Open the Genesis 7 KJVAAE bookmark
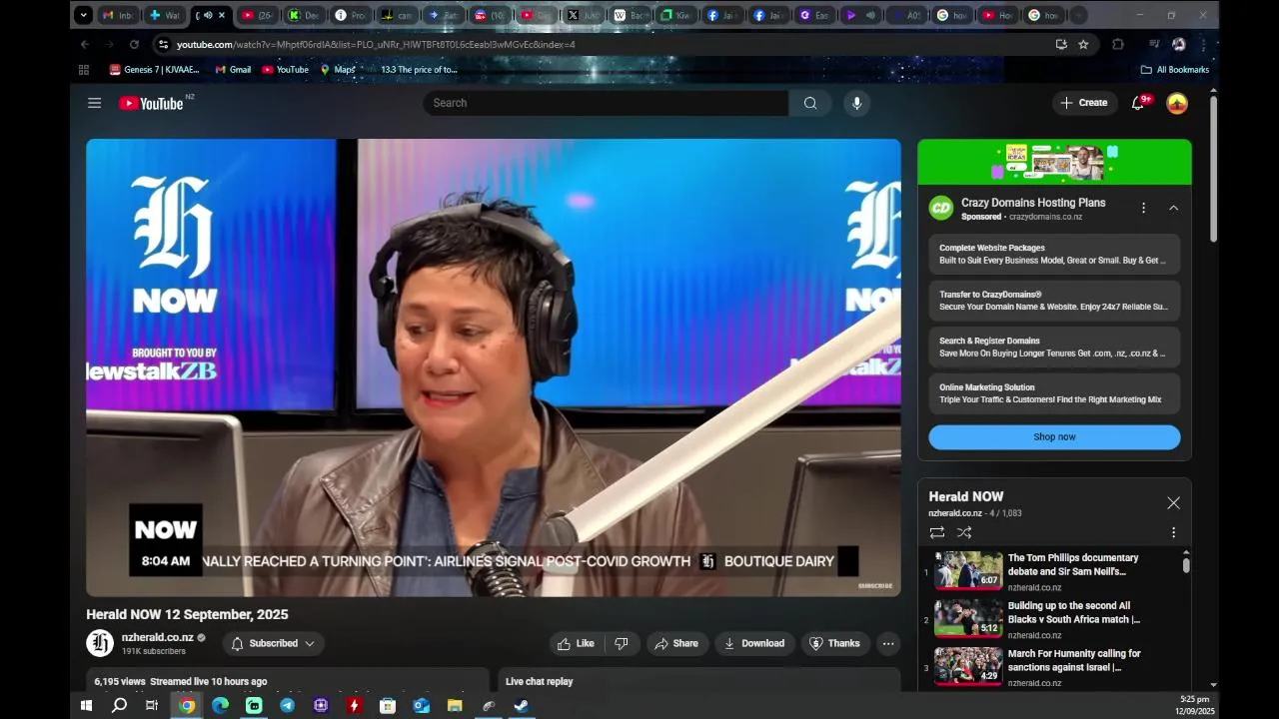This screenshot has height=719, width=1279. click(x=155, y=70)
